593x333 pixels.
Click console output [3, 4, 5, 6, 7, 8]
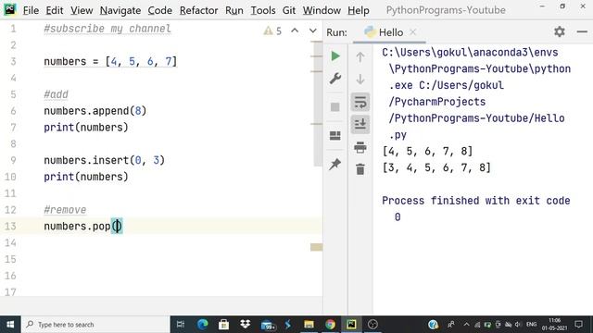[x=436, y=167]
